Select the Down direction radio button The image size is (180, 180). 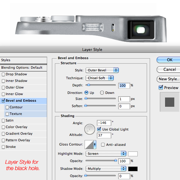tap(102, 93)
